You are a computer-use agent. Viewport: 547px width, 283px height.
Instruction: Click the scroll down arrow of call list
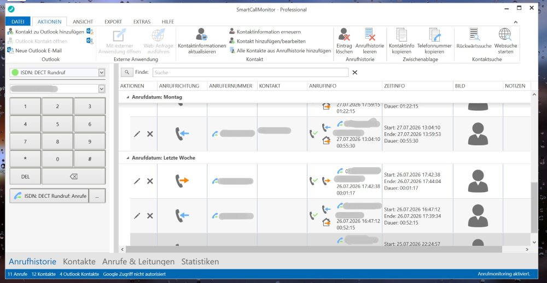[534, 242]
